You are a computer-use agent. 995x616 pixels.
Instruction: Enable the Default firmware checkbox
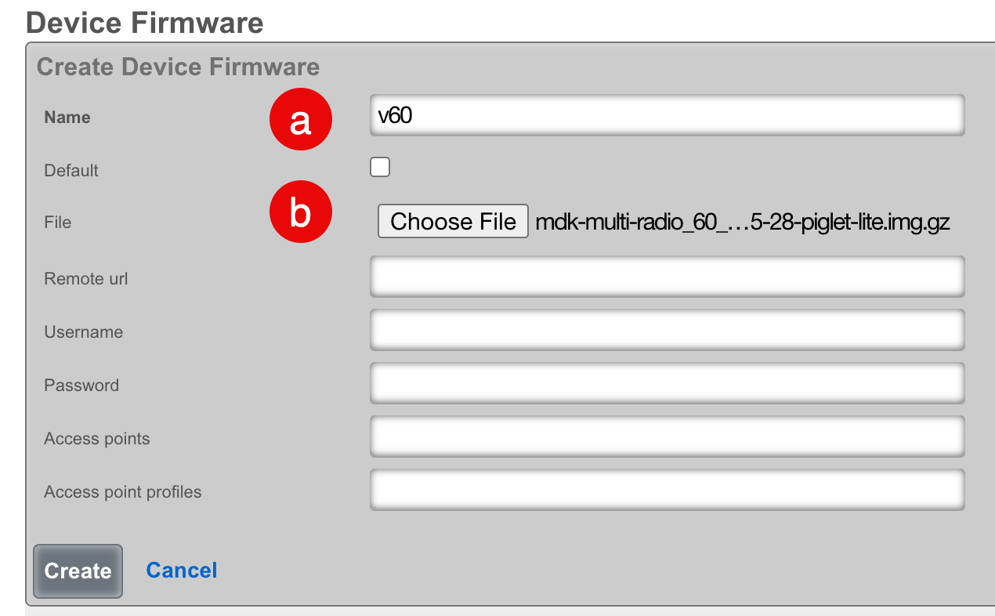(x=380, y=167)
